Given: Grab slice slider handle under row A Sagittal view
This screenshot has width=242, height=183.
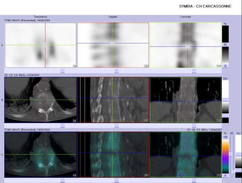Looking at the screenshot, I should [117, 71].
